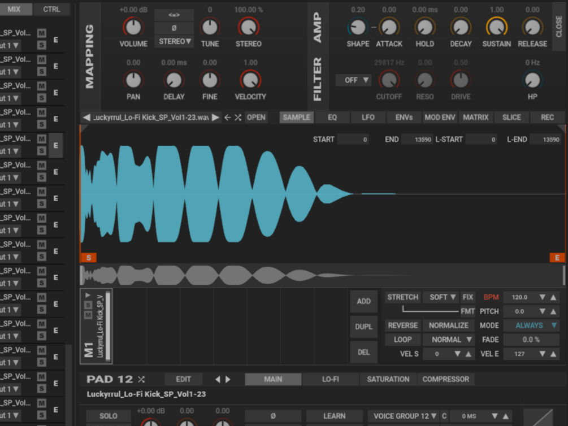Click the CUTOFF filter knob

click(x=389, y=80)
